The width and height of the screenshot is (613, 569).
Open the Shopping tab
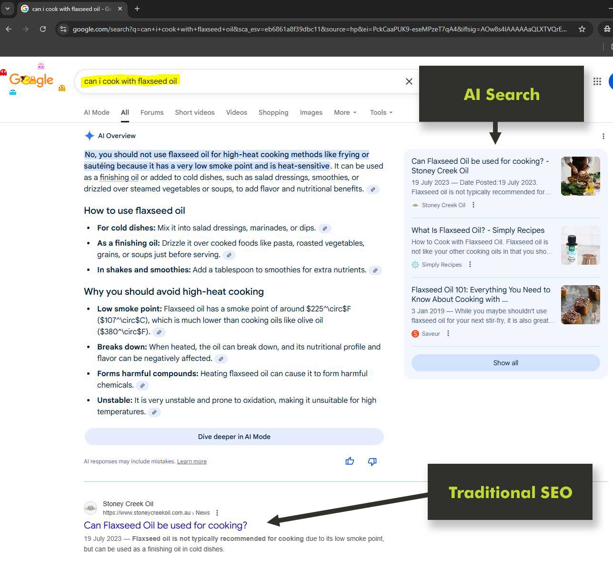click(x=273, y=112)
